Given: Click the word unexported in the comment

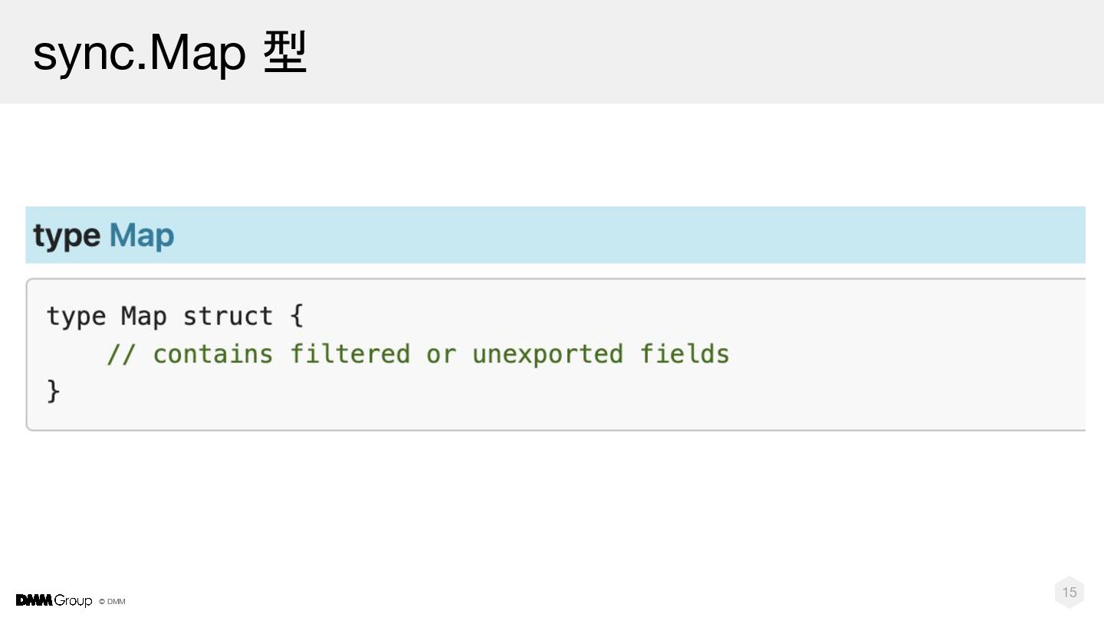Looking at the screenshot, I should click(x=547, y=354).
